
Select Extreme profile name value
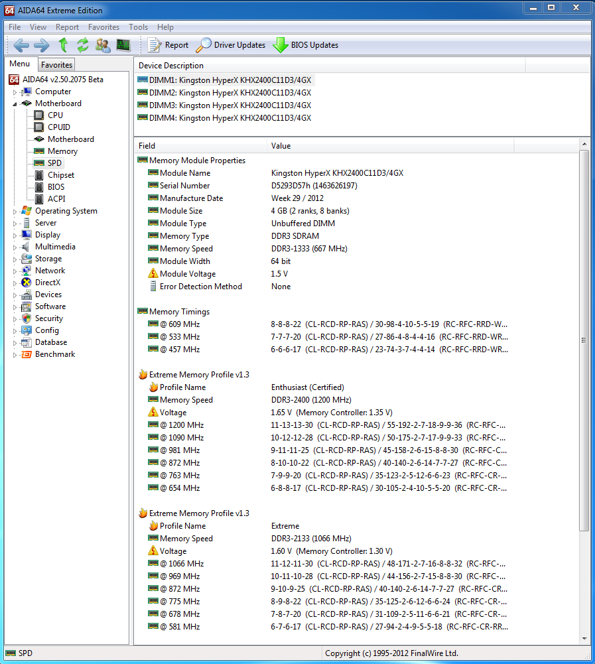[x=285, y=526]
